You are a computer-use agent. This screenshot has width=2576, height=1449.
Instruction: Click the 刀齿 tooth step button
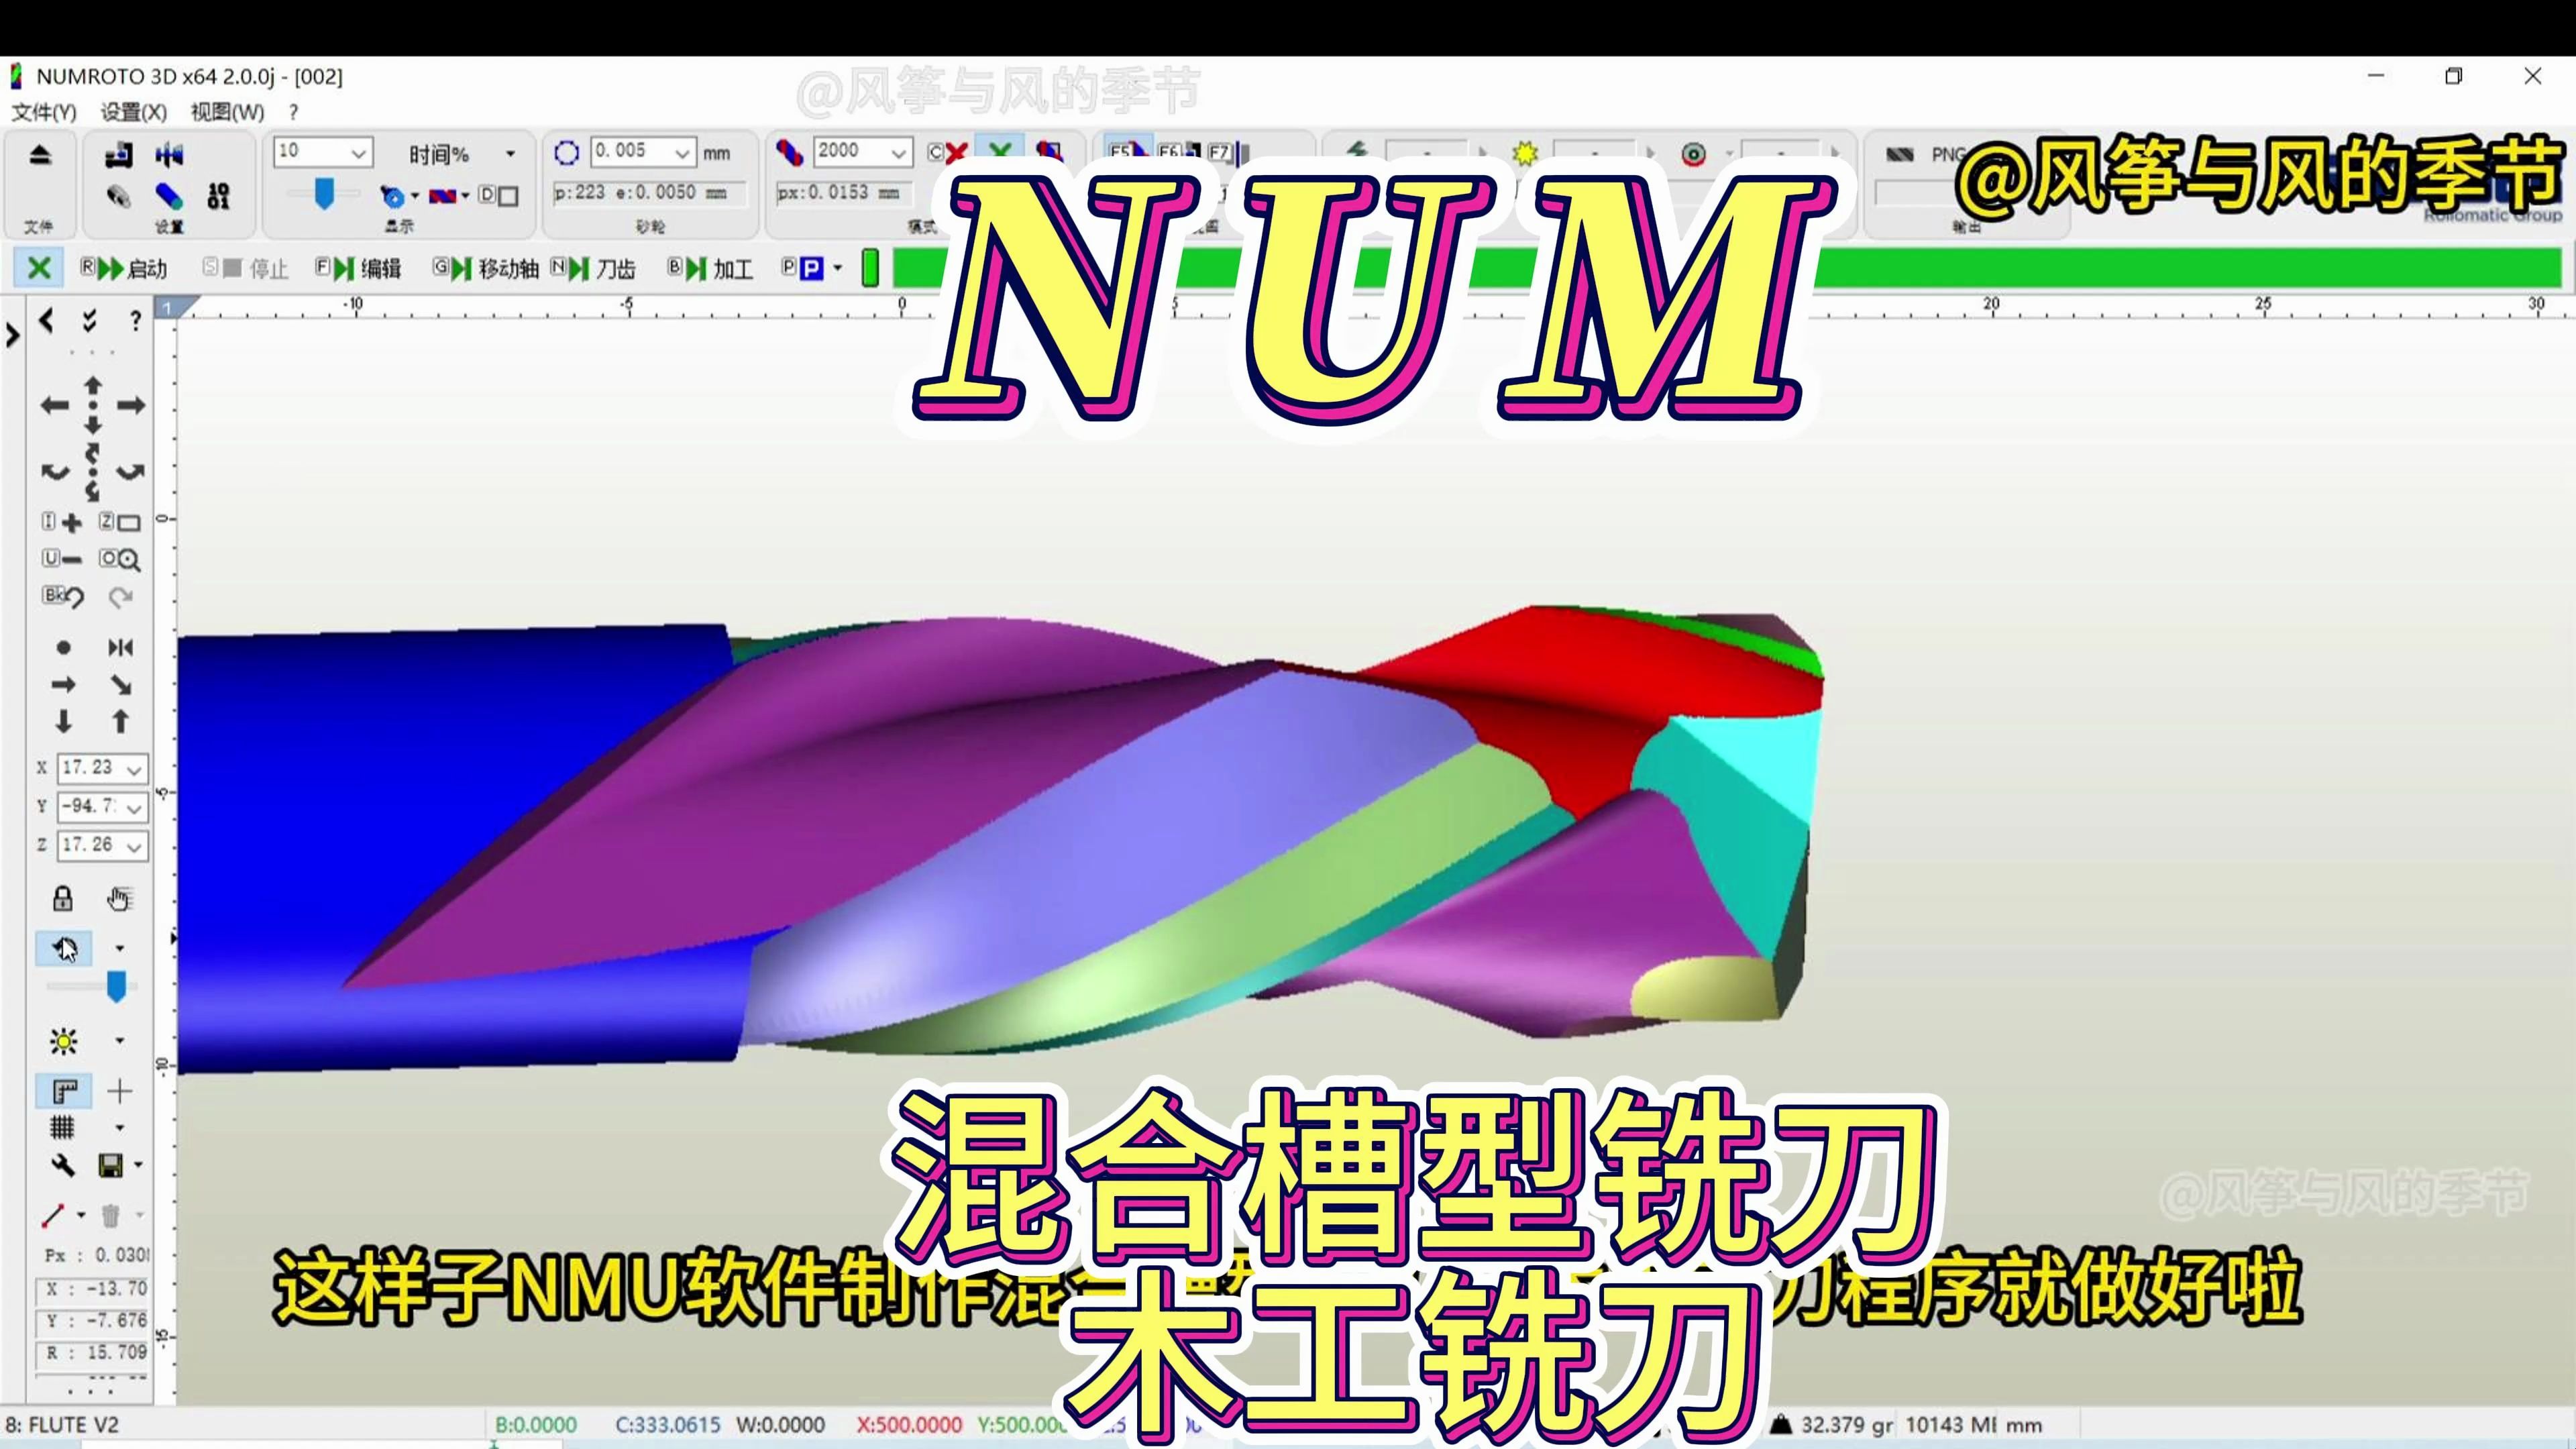point(594,268)
